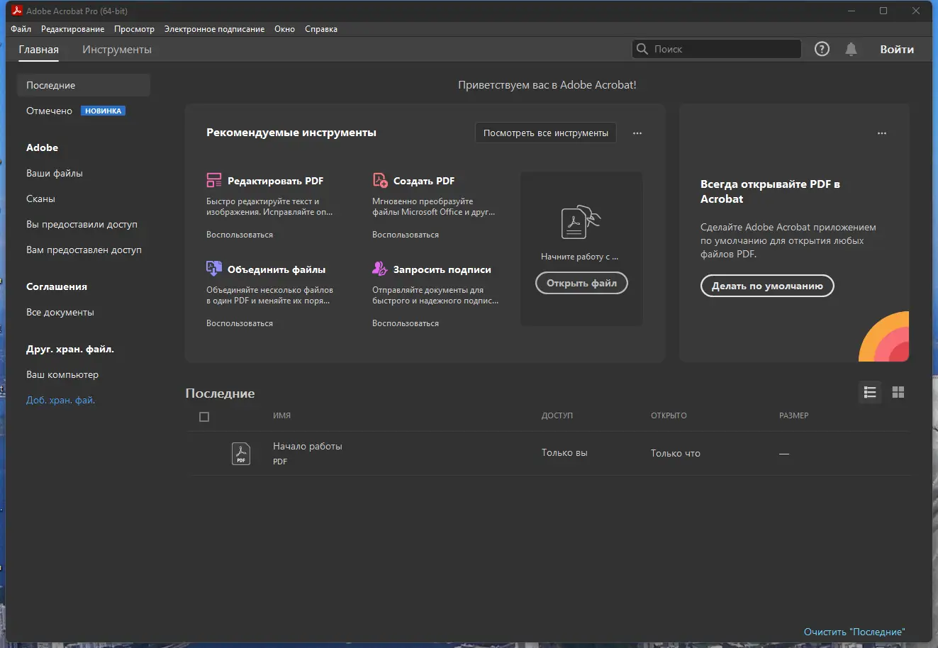Click into the Поиск search field
This screenshot has width=938, height=648.
click(723, 49)
